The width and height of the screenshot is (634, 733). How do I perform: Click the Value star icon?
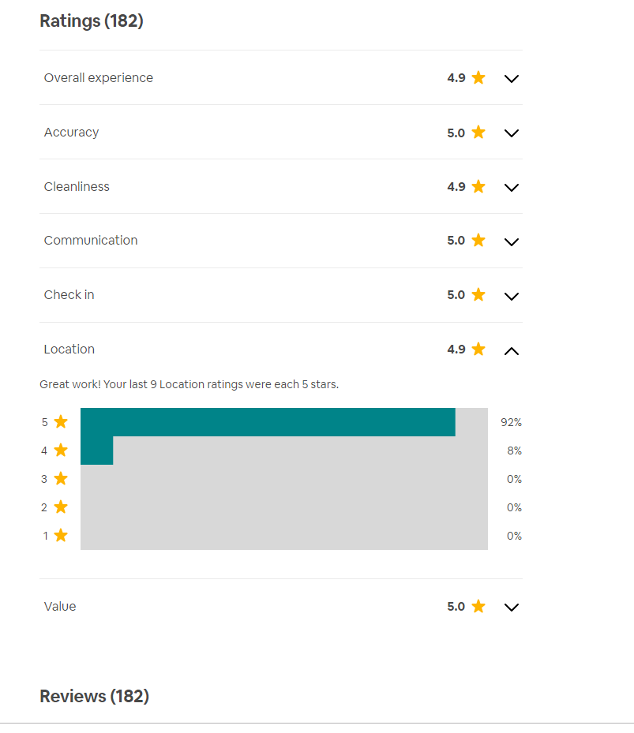[478, 607]
